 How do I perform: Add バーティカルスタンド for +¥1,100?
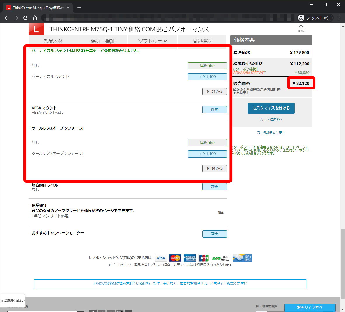[x=207, y=77]
